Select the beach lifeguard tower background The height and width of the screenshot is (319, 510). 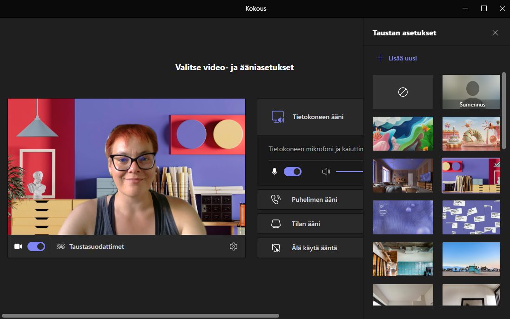[x=471, y=259]
